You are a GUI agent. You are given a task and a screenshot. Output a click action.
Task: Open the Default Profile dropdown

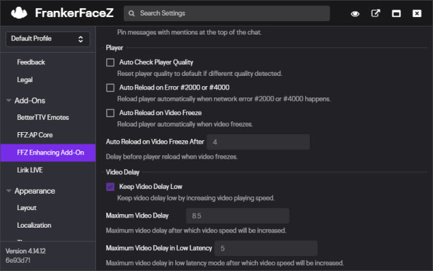point(47,39)
